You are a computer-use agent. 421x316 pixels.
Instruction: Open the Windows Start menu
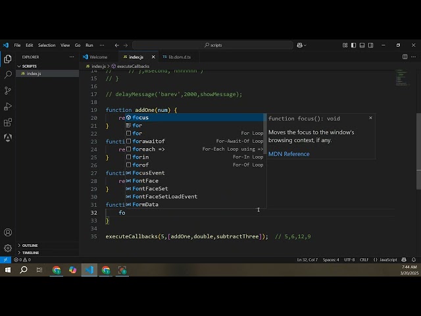pos(8,270)
